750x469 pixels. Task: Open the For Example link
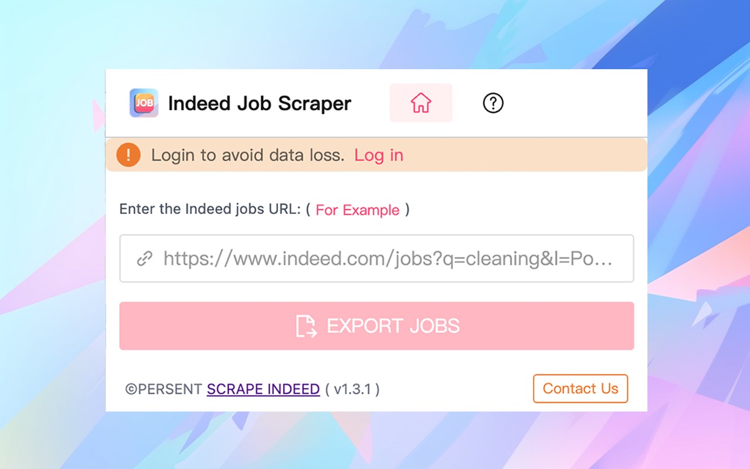coord(357,210)
